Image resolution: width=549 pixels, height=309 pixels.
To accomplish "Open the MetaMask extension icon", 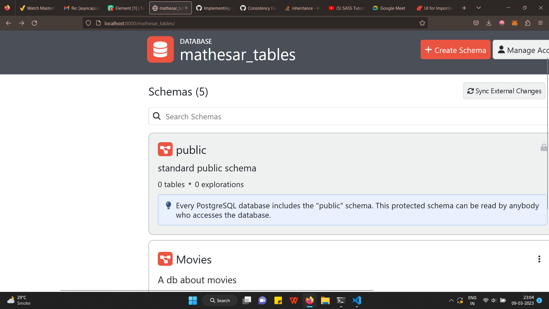I will [515, 23].
